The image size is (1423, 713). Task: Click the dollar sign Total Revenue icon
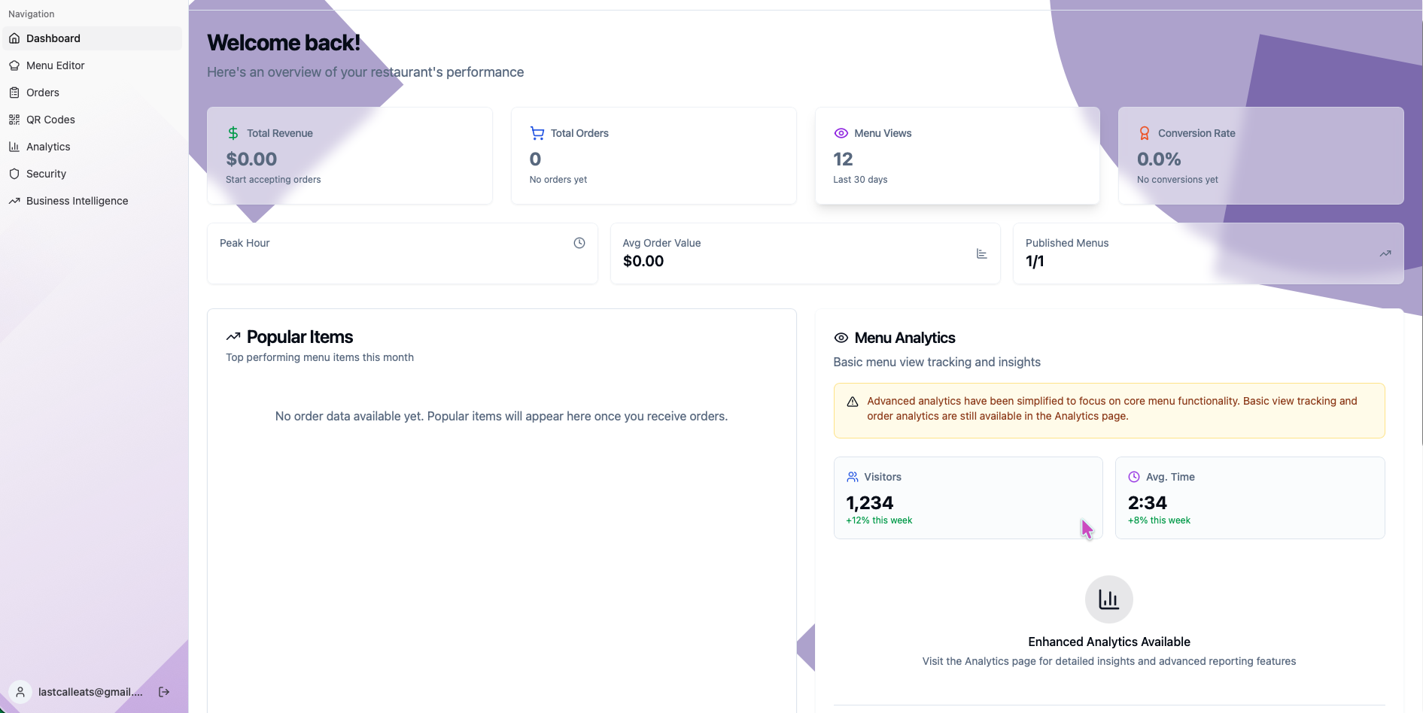(x=233, y=133)
